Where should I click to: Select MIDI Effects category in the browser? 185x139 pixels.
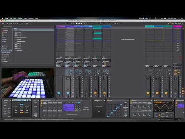7,54
